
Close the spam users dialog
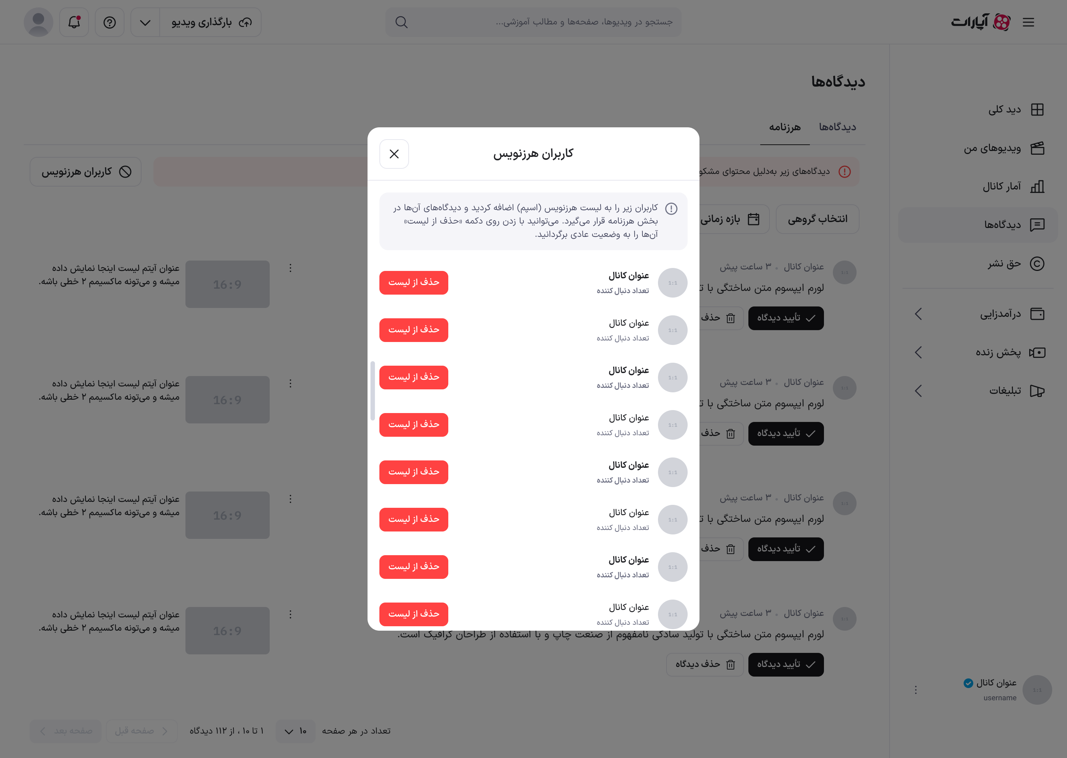pos(394,154)
